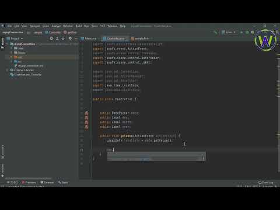Open the Refactor menu
The image size is (280, 210).
click(68, 26)
